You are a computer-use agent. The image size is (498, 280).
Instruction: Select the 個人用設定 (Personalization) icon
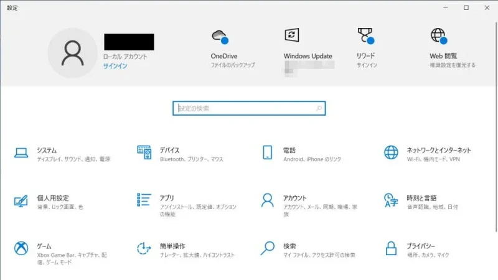tap(21, 200)
